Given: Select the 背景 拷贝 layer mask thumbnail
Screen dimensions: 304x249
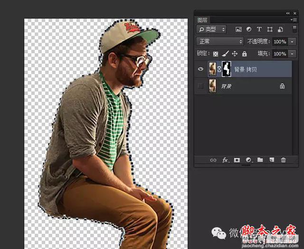Looking at the screenshot, I should (x=226, y=69).
